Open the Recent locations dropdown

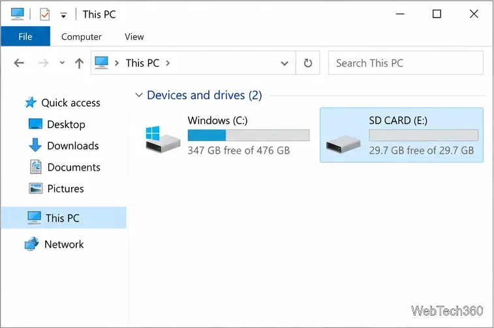click(x=62, y=63)
